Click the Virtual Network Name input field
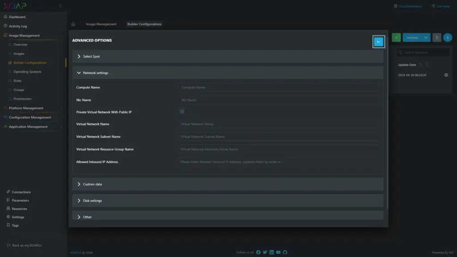 [279, 124]
